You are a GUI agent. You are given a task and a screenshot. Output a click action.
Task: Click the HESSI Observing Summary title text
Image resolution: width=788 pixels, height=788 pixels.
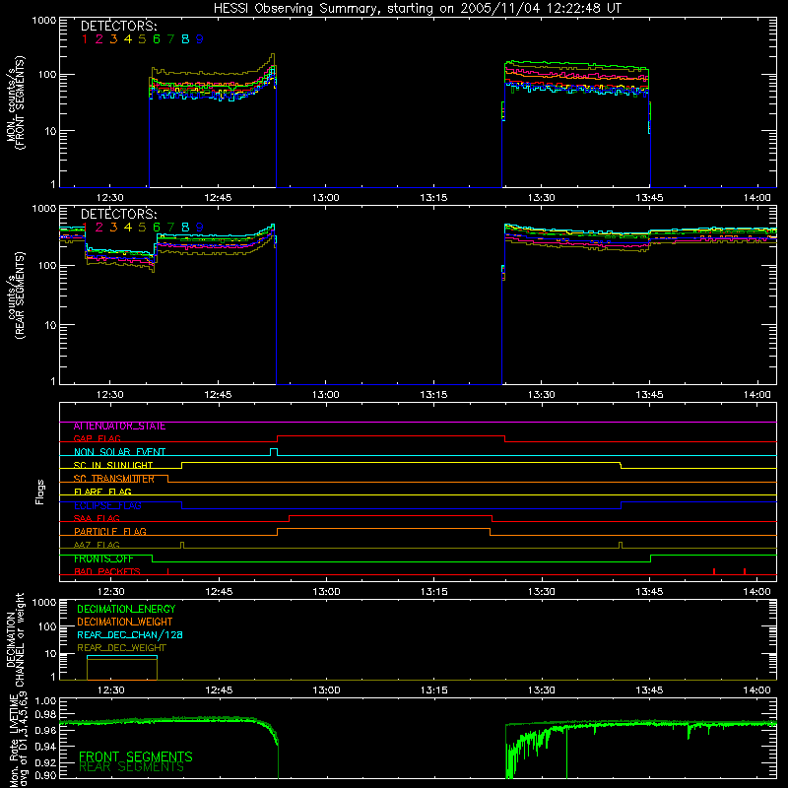417,9
